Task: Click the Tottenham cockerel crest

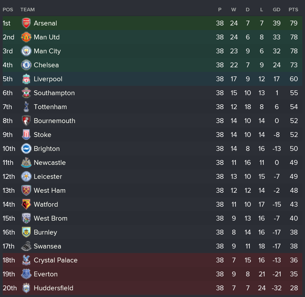Action: 26,107
